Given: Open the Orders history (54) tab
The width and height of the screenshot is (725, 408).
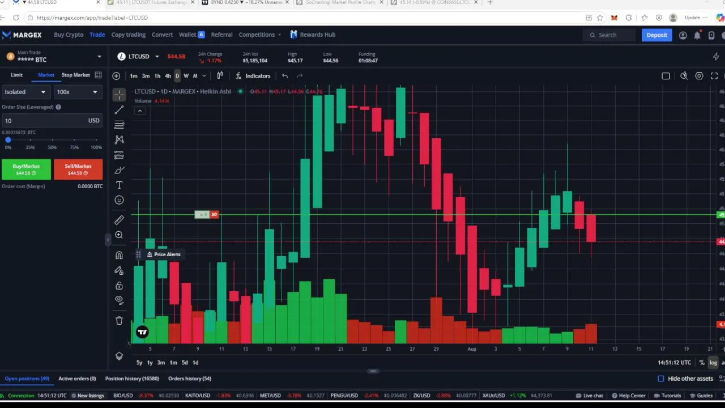Looking at the screenshot, I should 190,379.
